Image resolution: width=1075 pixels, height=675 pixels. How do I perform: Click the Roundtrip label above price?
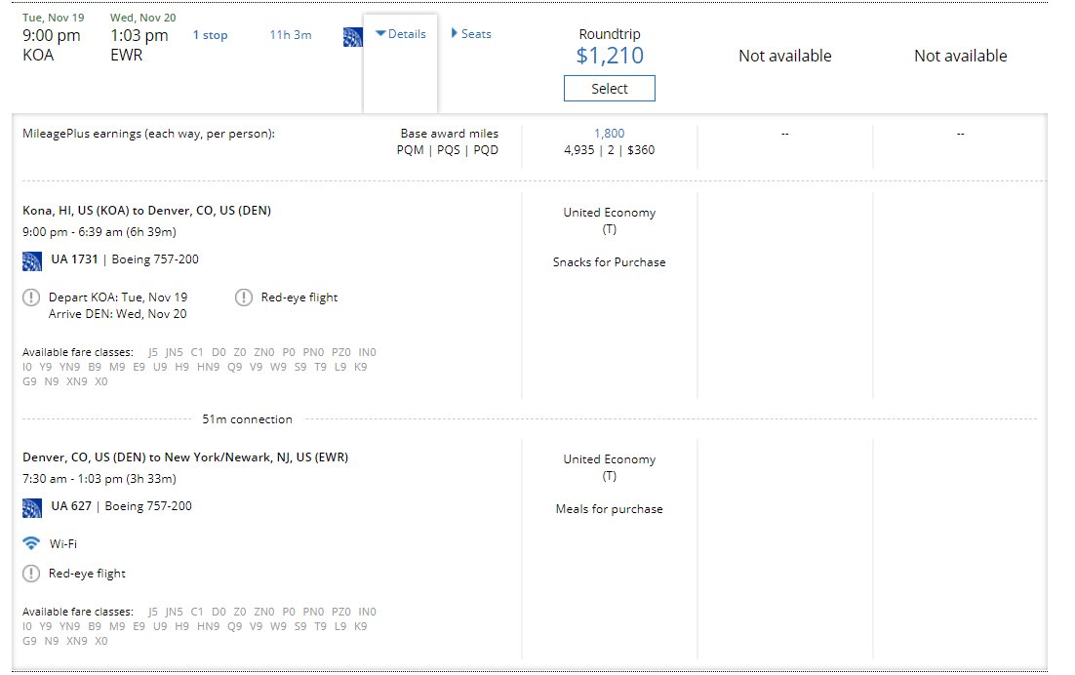click(x=610, y=33)
